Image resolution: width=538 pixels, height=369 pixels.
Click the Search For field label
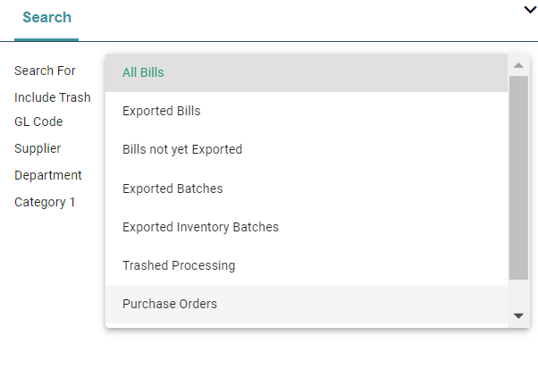point(45,71)
